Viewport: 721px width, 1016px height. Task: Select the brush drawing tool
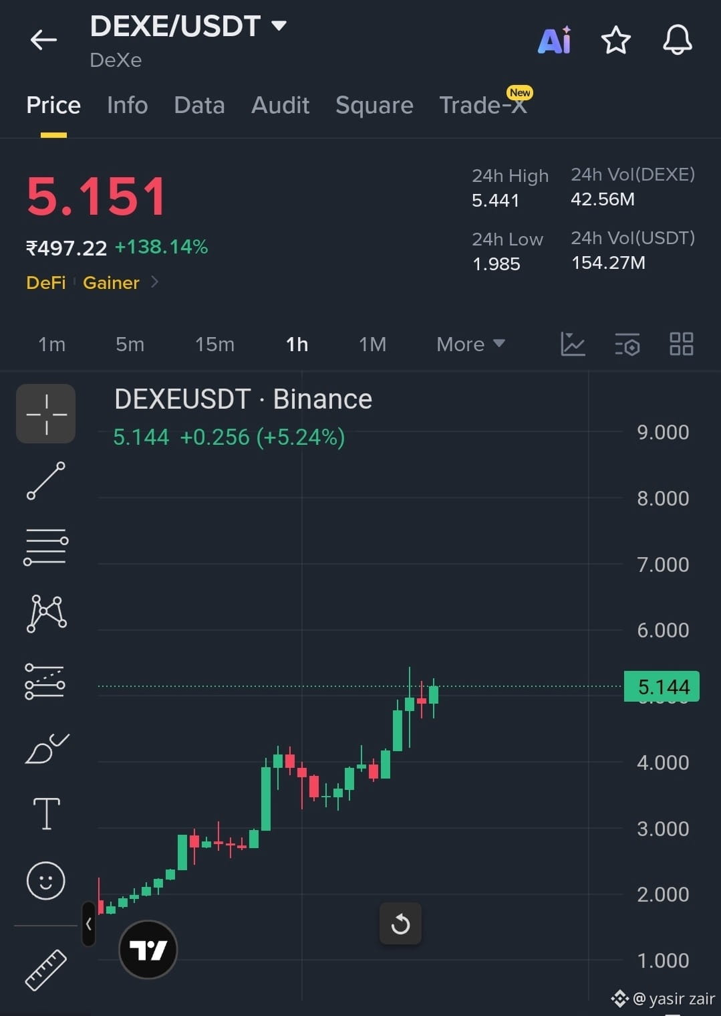click(x=47, y=748)
